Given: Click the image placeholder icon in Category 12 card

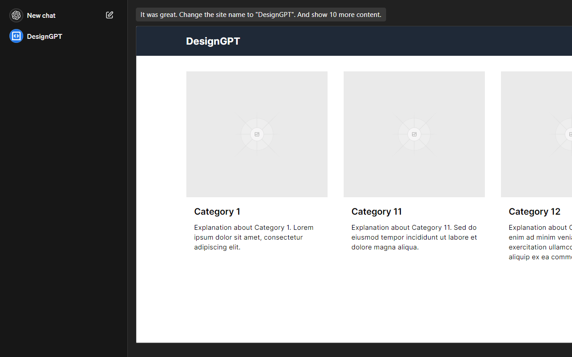Looking at the screenshot, I should (571, 134).
